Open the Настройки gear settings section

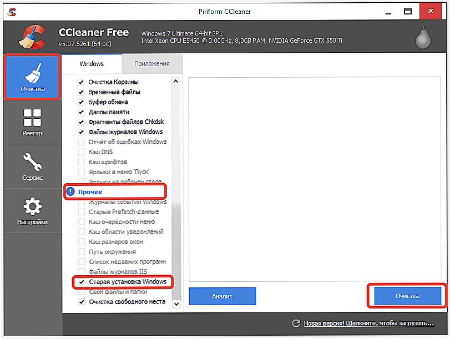point(32,211)
